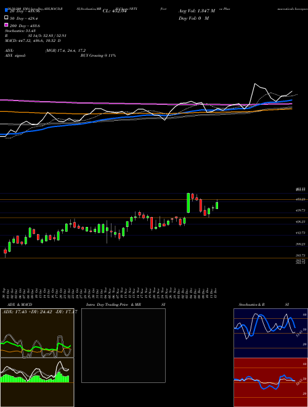308x407 pixels.
Task: Click the magenta 200 Day legend swatch
Action: (6, 25)
